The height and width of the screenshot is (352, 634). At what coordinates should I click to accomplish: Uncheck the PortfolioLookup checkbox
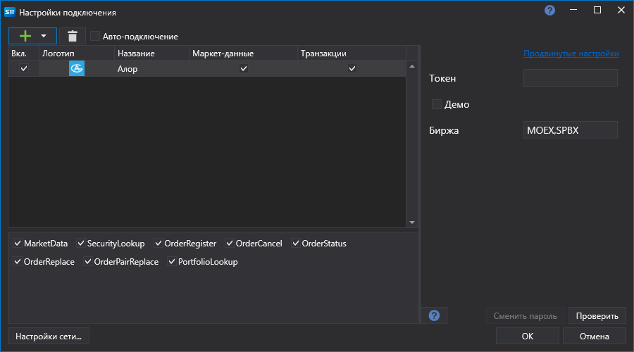click(172, 261)
